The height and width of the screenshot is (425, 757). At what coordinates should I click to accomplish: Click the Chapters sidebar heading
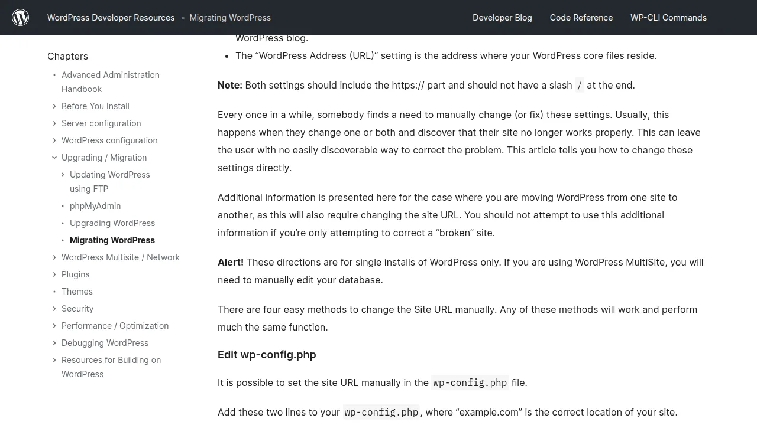coord(67,56)
